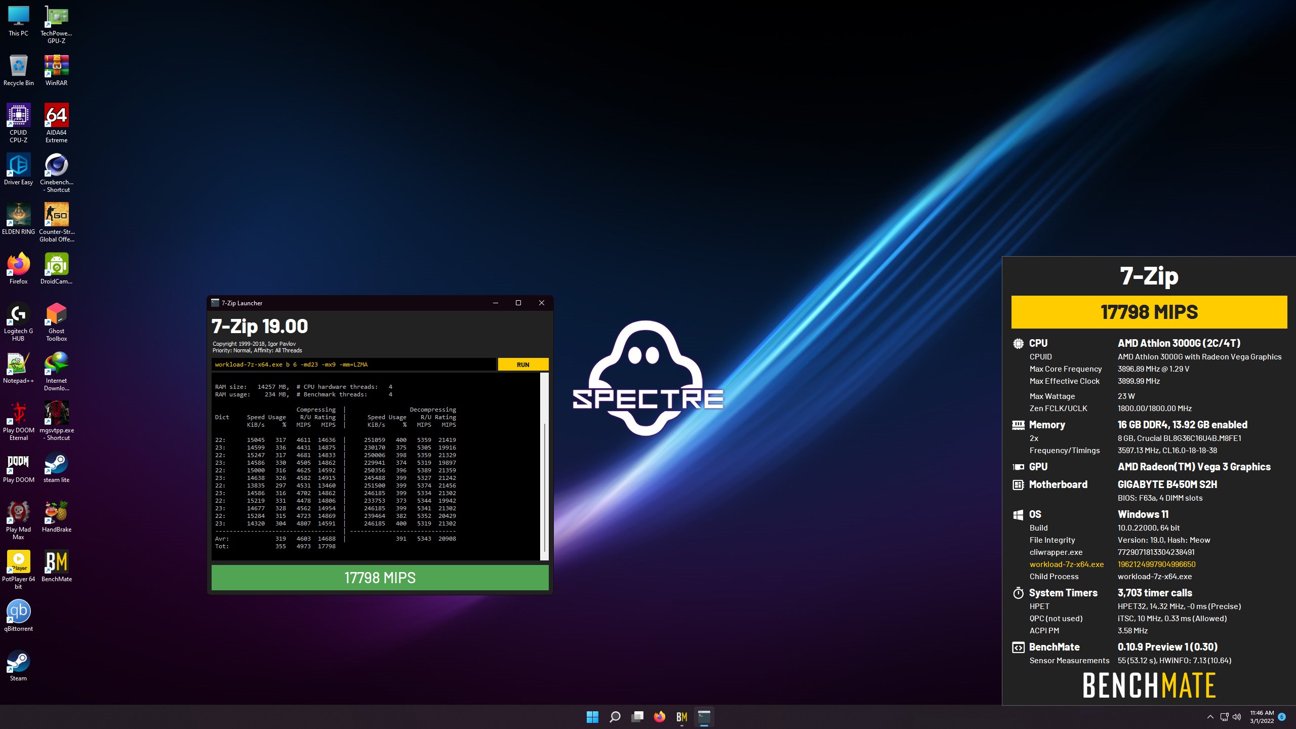The width and height of the screenshot is (1296, 729).
Task: Click the yellow 17798 MIPS BenchMate banner
Action: [1149, 312]
